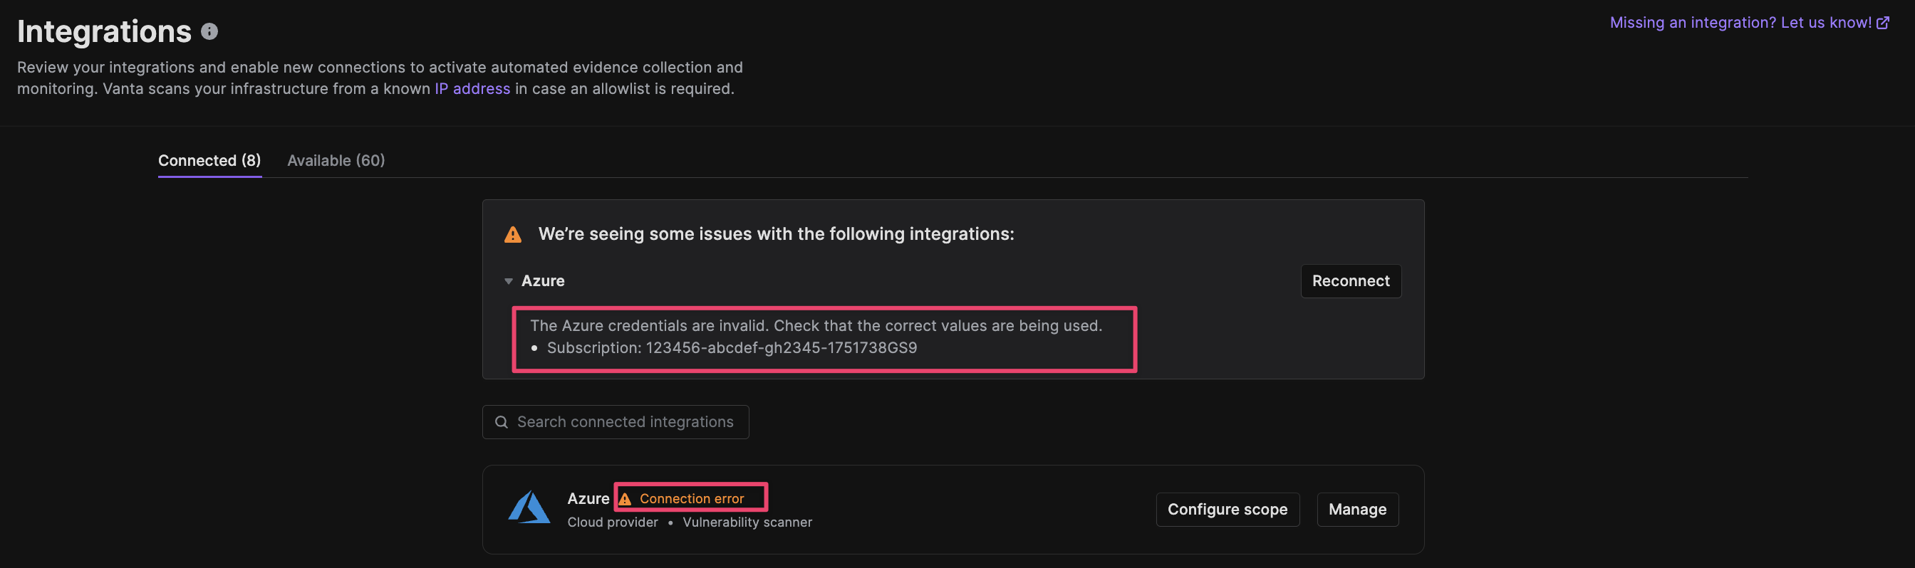Click the external link icon beside Let us know
Screen dimensions: 1915x568
1883,23
